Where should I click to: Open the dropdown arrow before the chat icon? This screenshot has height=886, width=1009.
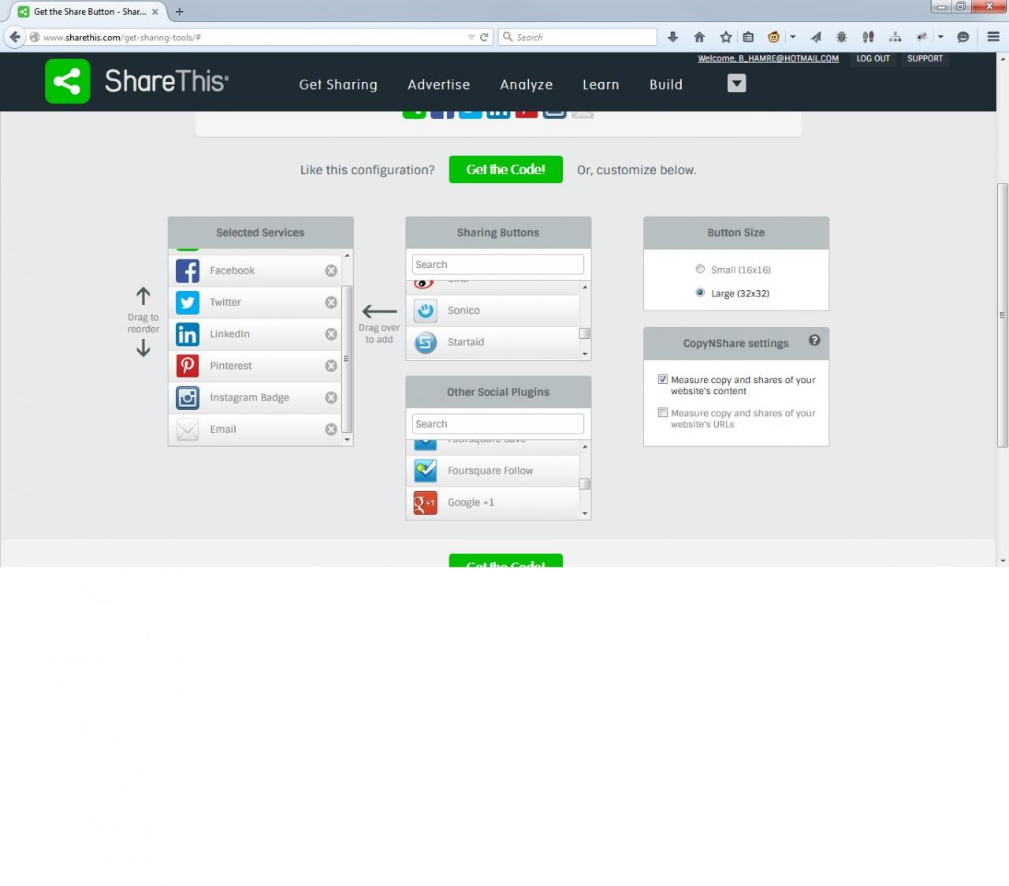click(x=940, y=37)
